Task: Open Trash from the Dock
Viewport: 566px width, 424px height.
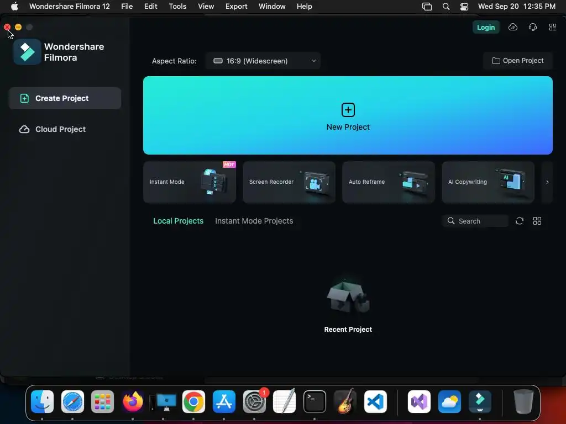Action: coord(523,402)
